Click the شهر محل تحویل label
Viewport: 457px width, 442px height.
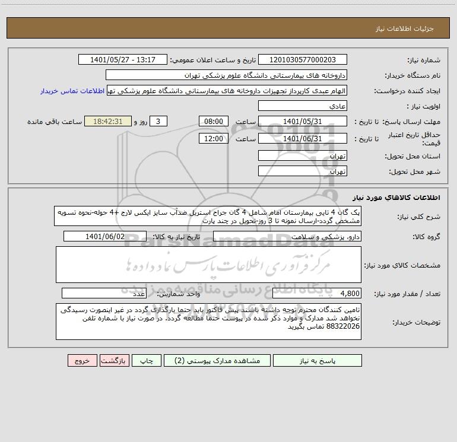pos(414,171)
